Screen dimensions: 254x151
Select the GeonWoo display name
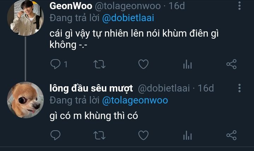click(71, 6)
